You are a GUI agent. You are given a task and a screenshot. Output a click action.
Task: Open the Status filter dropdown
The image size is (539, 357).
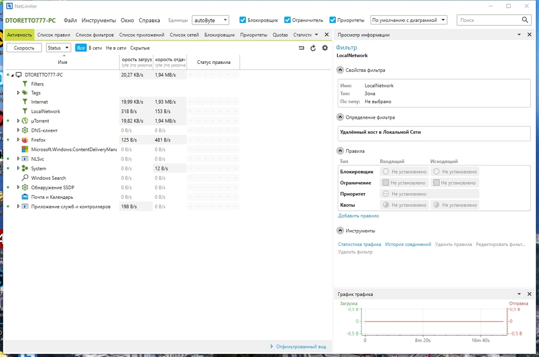pos(58,48)
